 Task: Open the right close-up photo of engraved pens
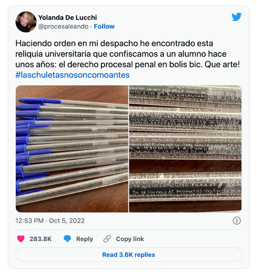pyautogui.click(x=185, y=149)
